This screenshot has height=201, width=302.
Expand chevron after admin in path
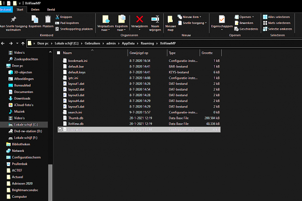pos(118,43)
